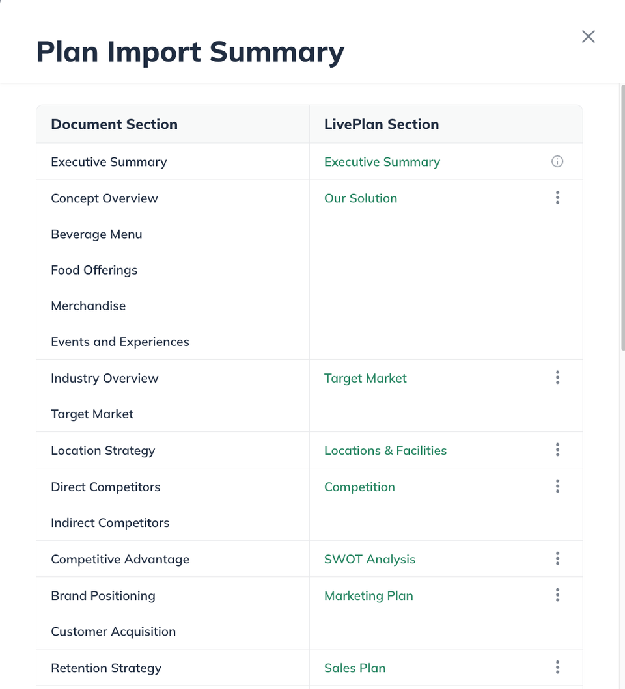Open the Competition section link
The width and height of the screenshot is (625, 689).
[359, 487]
